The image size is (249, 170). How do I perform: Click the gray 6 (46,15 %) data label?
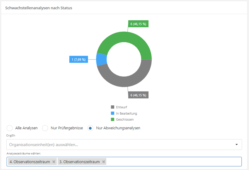tap(138, 95)
